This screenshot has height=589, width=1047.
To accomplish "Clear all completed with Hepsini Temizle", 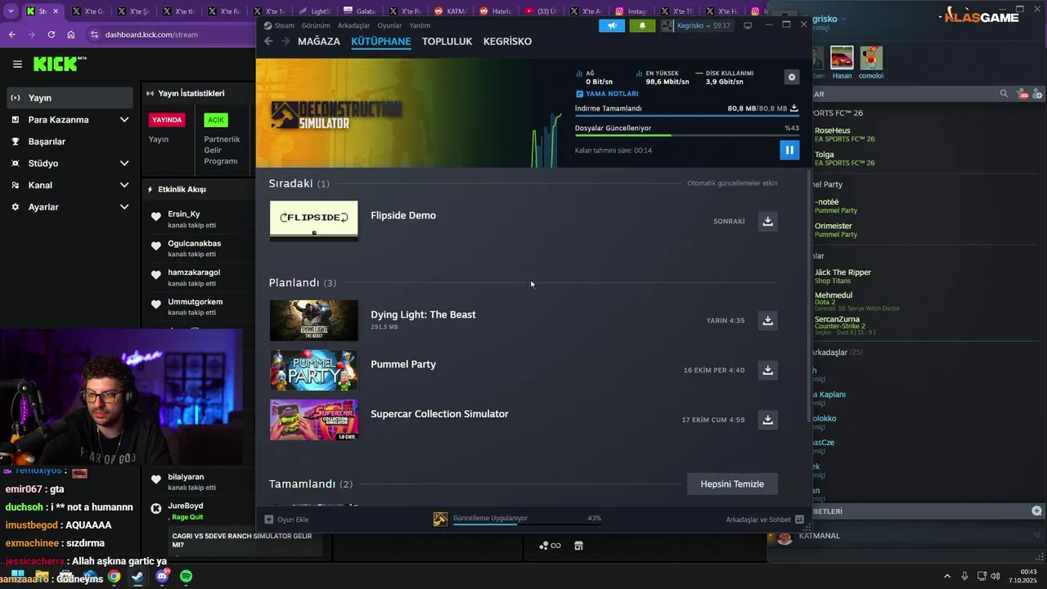I will pyautogui.click(x=732, y=483).
